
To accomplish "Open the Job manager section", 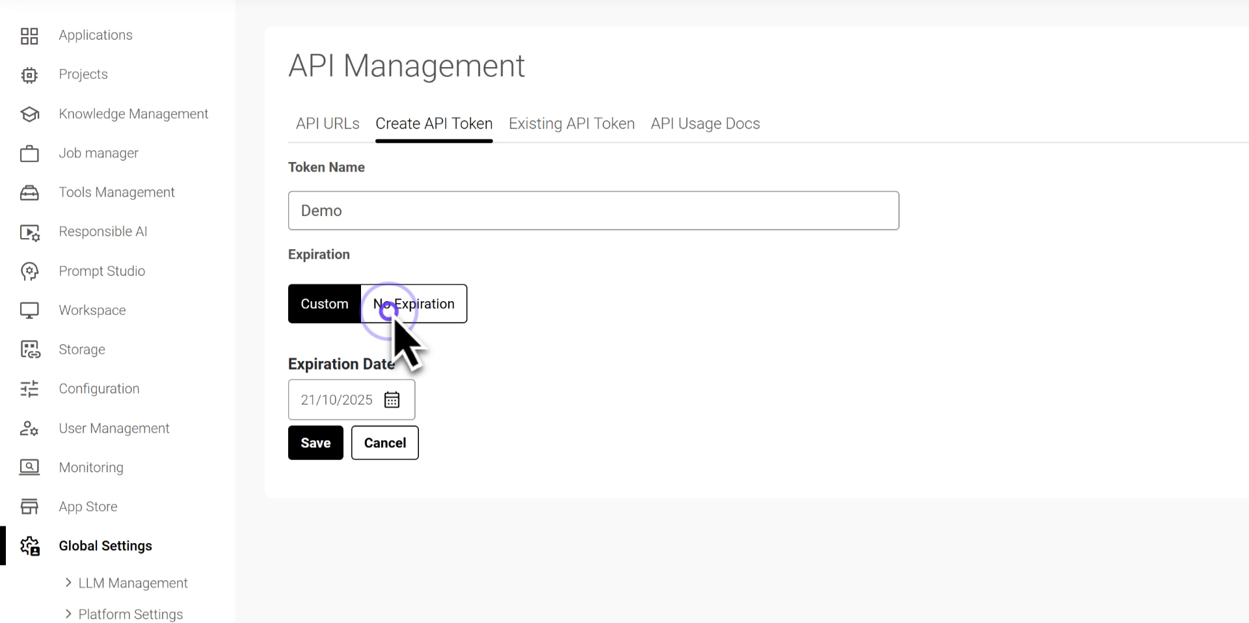I will coord(98,153).
